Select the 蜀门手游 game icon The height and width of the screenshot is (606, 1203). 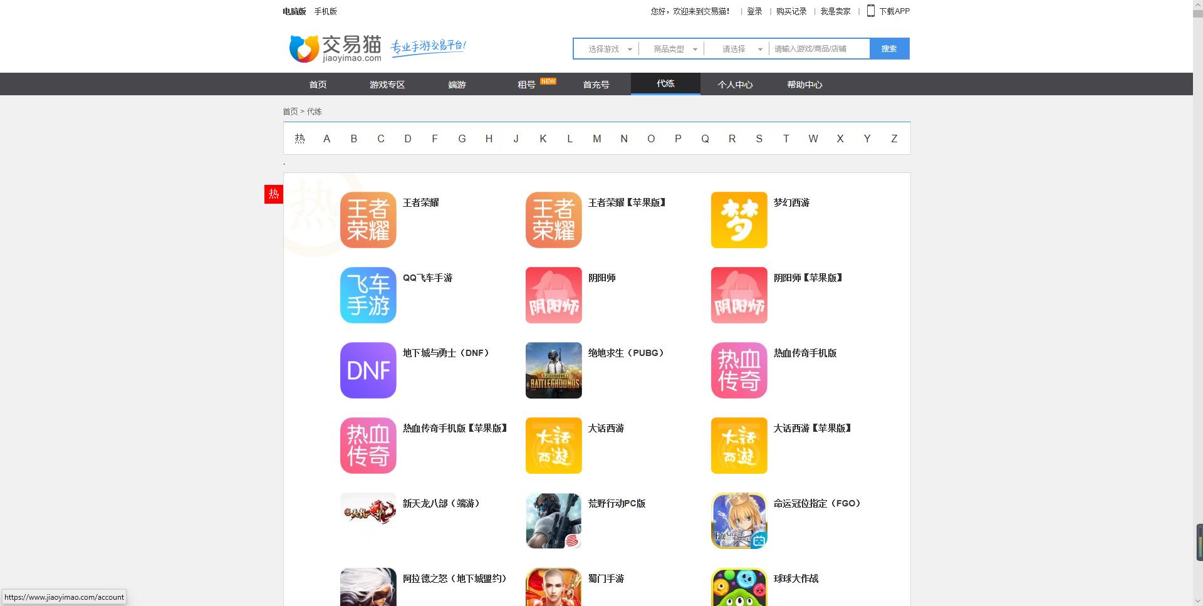[x=554, y=587]
